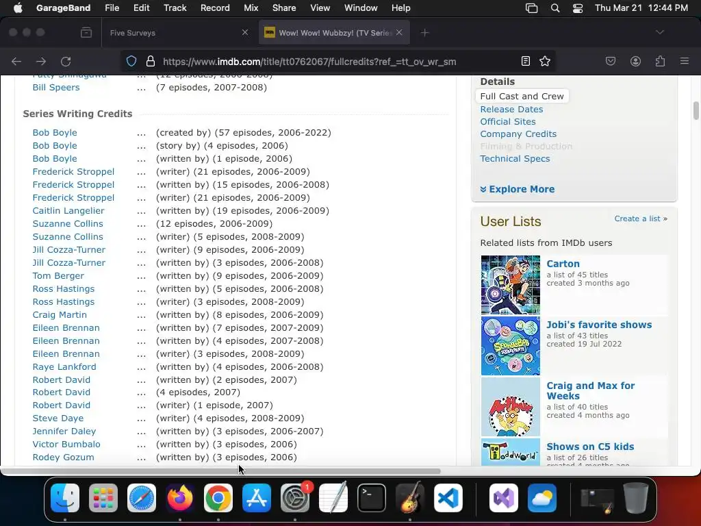This screenshot has width=701, height=526.
Task: Open the tracking protection shield icon
Action: click(131, 61)
